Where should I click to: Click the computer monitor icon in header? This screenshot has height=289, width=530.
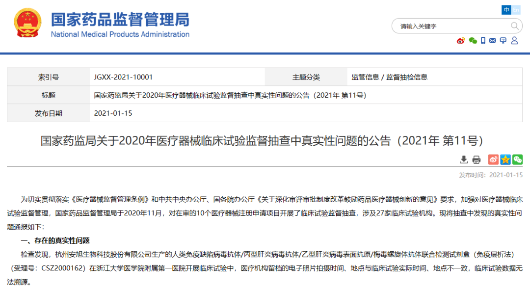(x=503, y=41)
